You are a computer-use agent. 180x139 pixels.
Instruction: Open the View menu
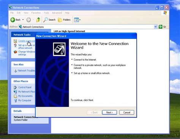(26, 13)
